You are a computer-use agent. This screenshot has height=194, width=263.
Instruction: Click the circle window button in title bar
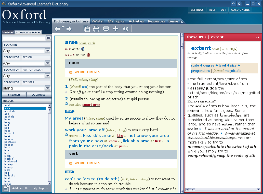pos(239,4)
